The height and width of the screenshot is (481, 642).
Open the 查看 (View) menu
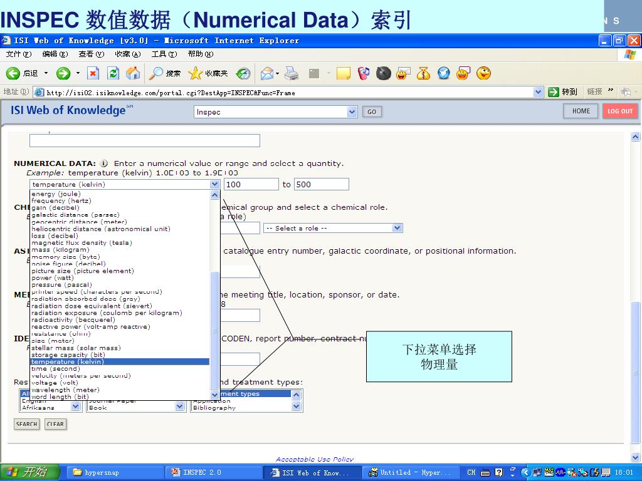click(x=92, y=54)
